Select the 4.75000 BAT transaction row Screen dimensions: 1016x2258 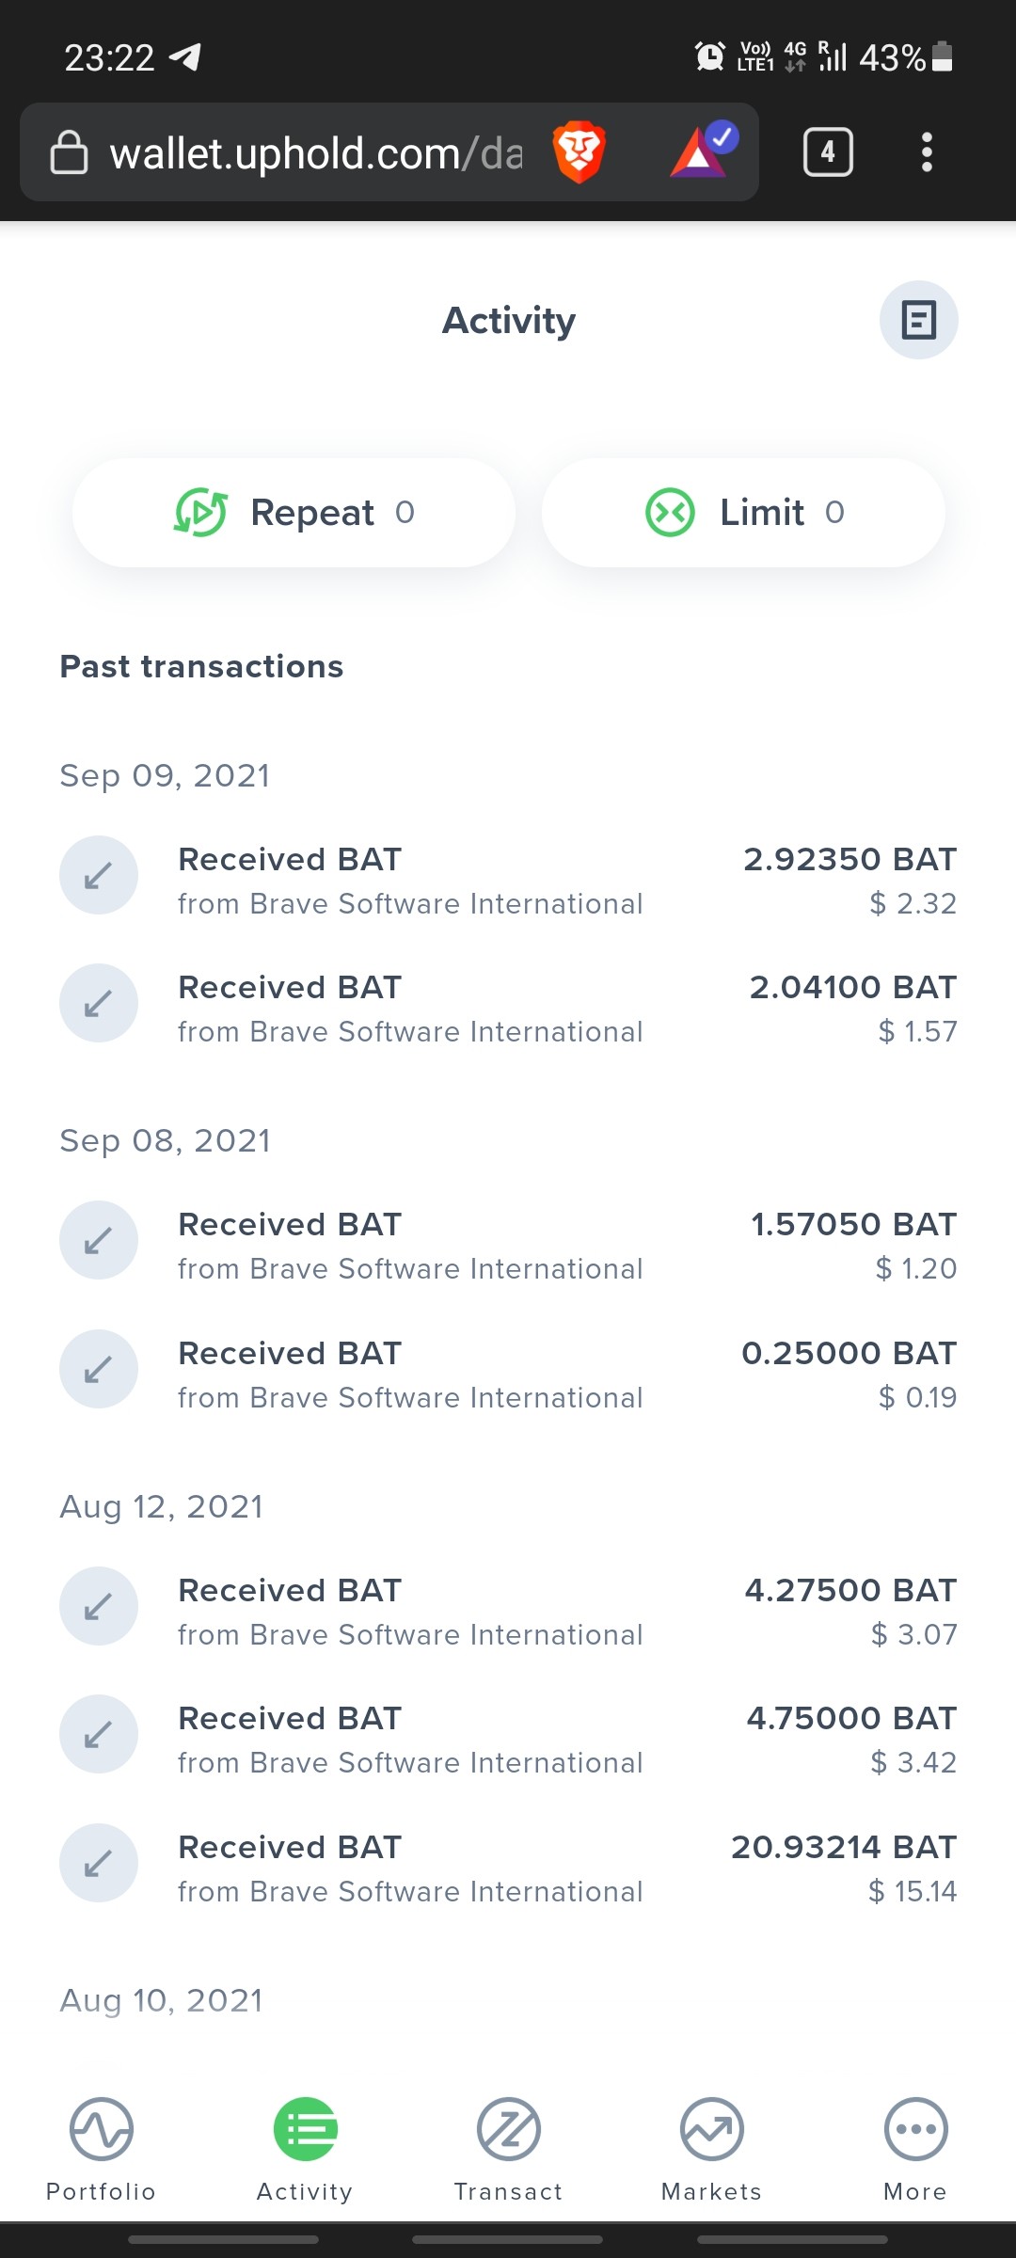pos(508,1740)
